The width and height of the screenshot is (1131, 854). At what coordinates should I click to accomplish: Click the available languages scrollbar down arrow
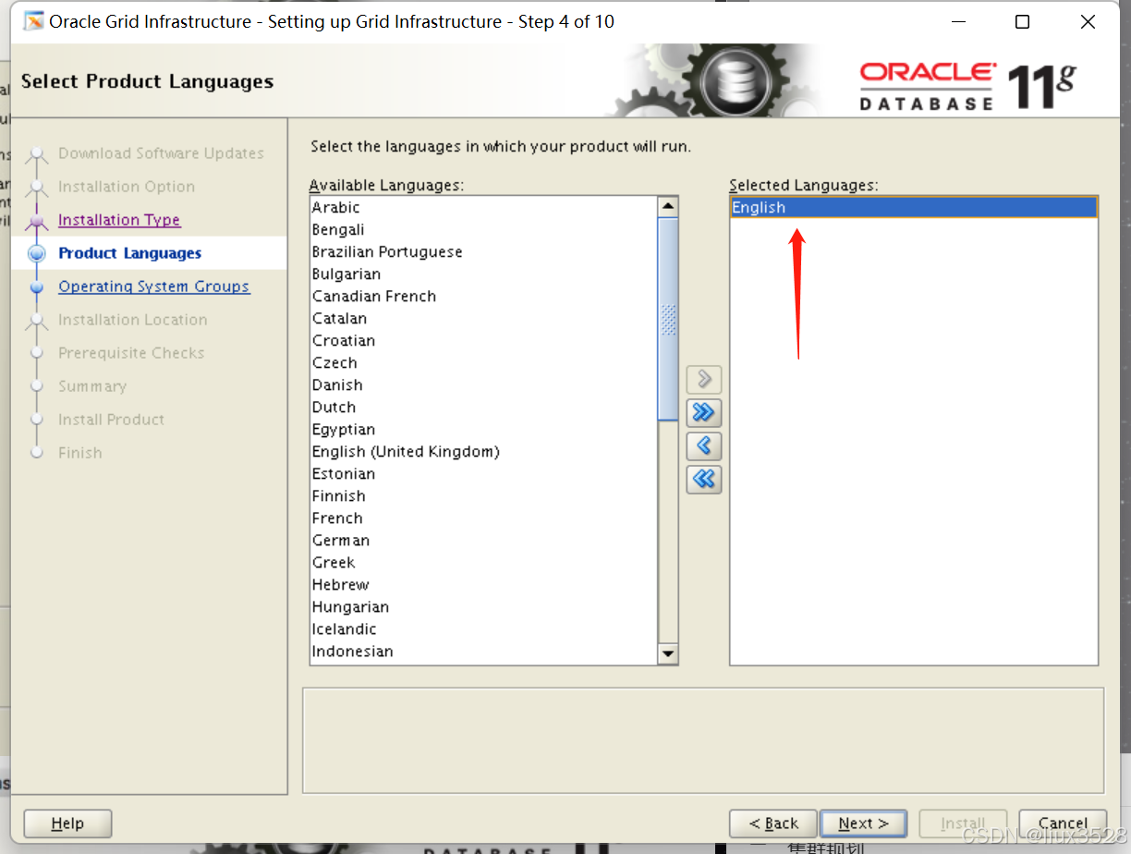(668, 653)
